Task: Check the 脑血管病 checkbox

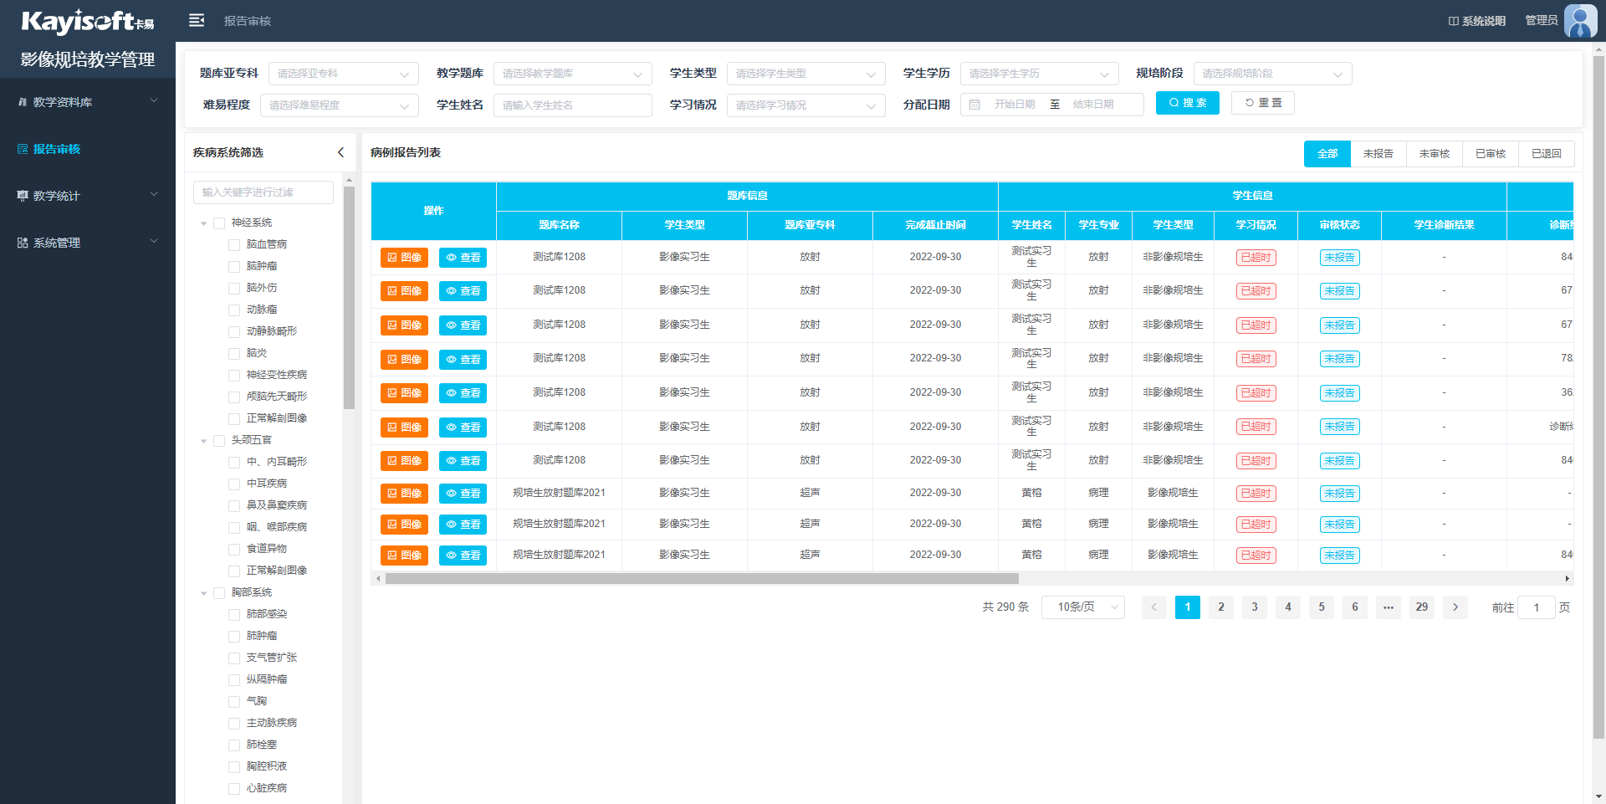Action: tap(234, 244)
